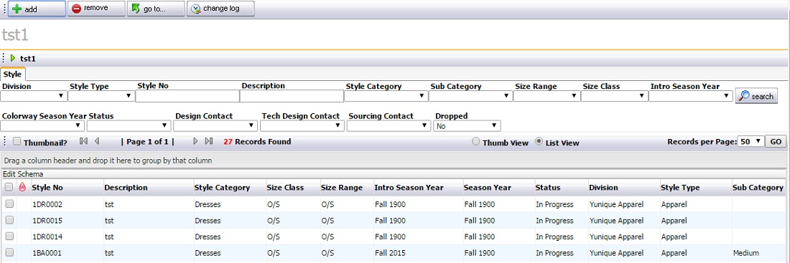Click the magnifier search button
The width and height of the screenshot is (790, 263).
click(x=757, y=96)
